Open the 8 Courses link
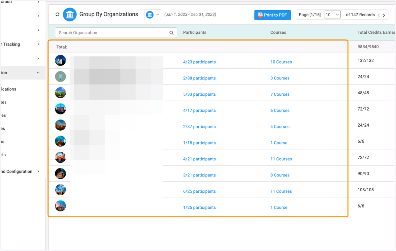This screenshot has width=396, height=251. tap(280, 175)
